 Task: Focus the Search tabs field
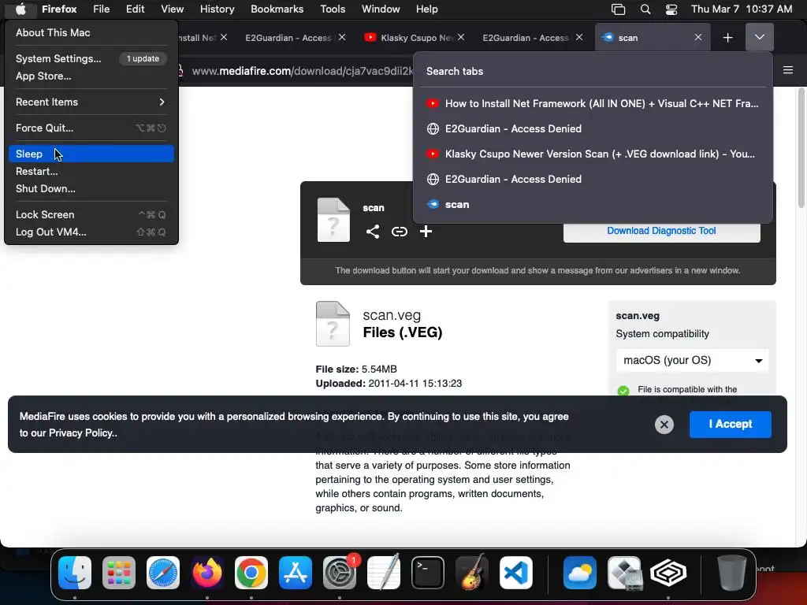click(x=593, y=72)
